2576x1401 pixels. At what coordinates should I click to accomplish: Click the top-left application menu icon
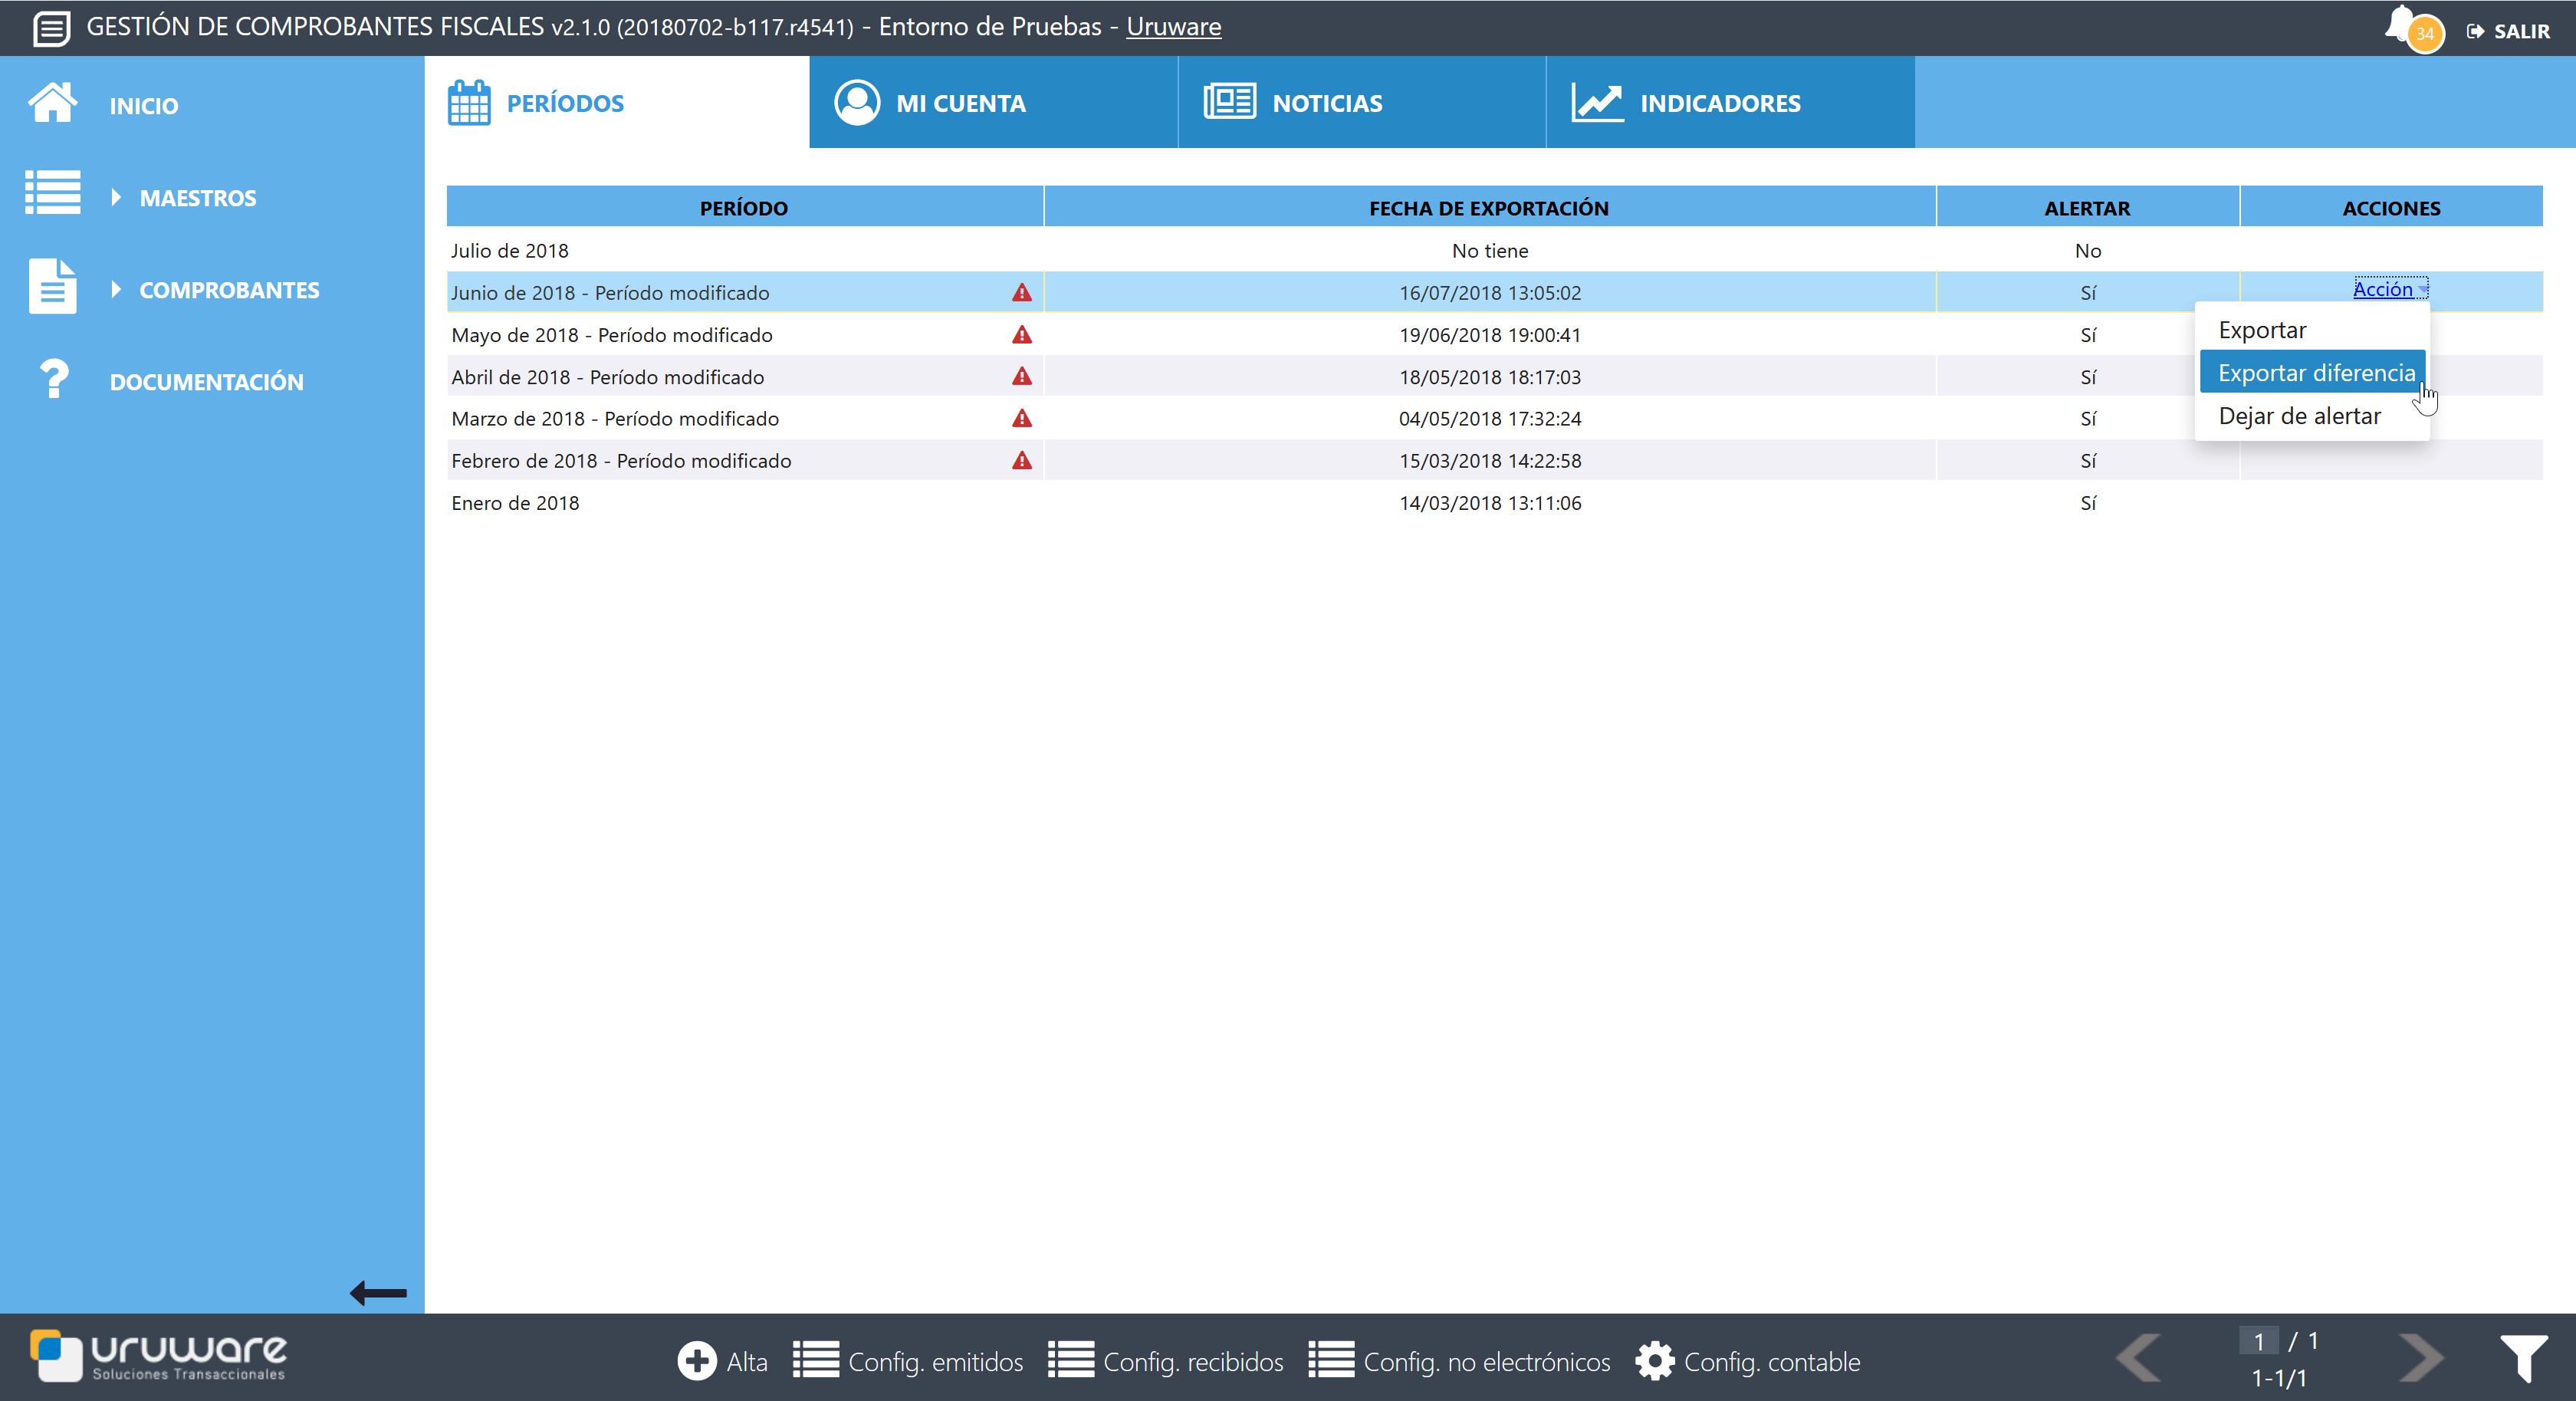coord(51,28)
